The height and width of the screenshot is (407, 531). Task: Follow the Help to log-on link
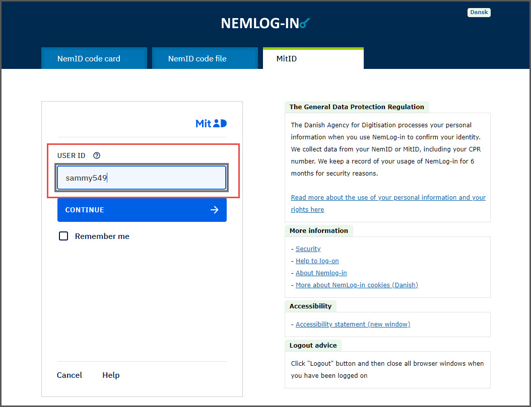[317, 261]
